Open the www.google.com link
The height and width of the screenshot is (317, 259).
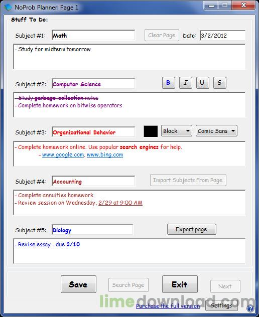[63, 154]
